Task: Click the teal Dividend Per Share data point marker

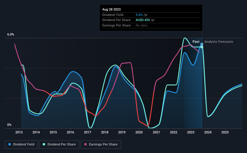Action: click(202, 47)
